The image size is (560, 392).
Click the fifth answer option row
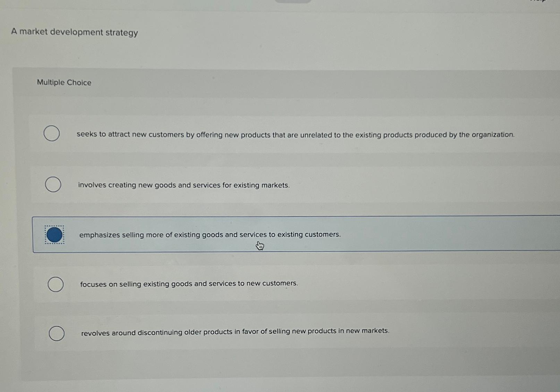coord(278,333)
